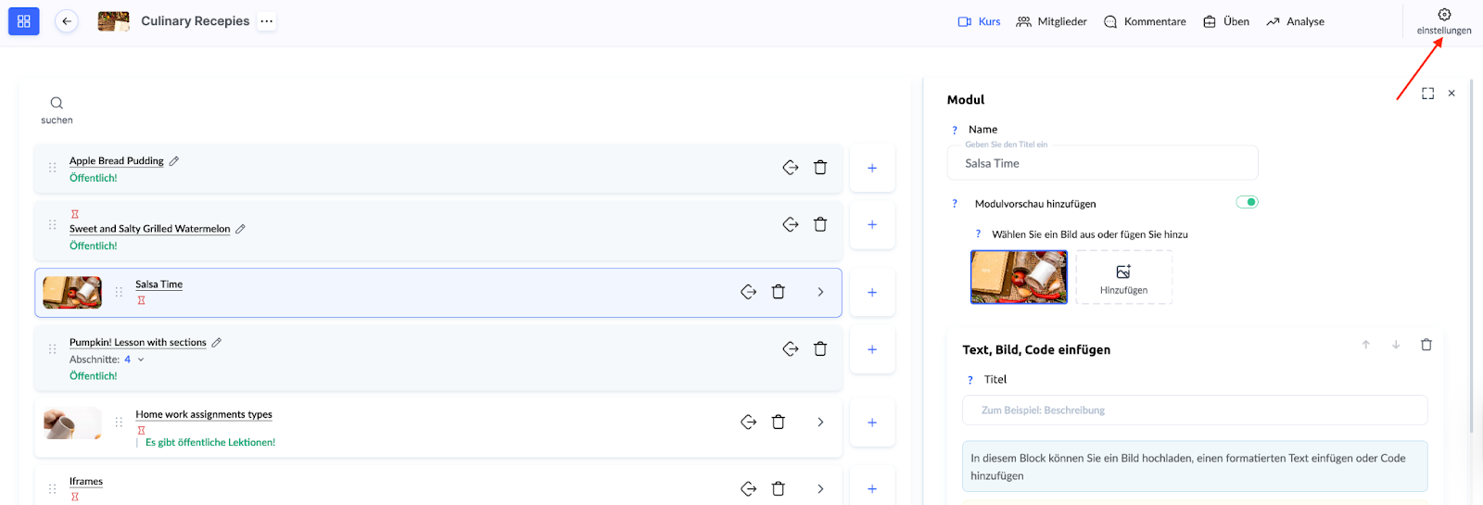Select the Salsa Time preview thumbnail
The image size is (1483, 505).
(1019, 277)
